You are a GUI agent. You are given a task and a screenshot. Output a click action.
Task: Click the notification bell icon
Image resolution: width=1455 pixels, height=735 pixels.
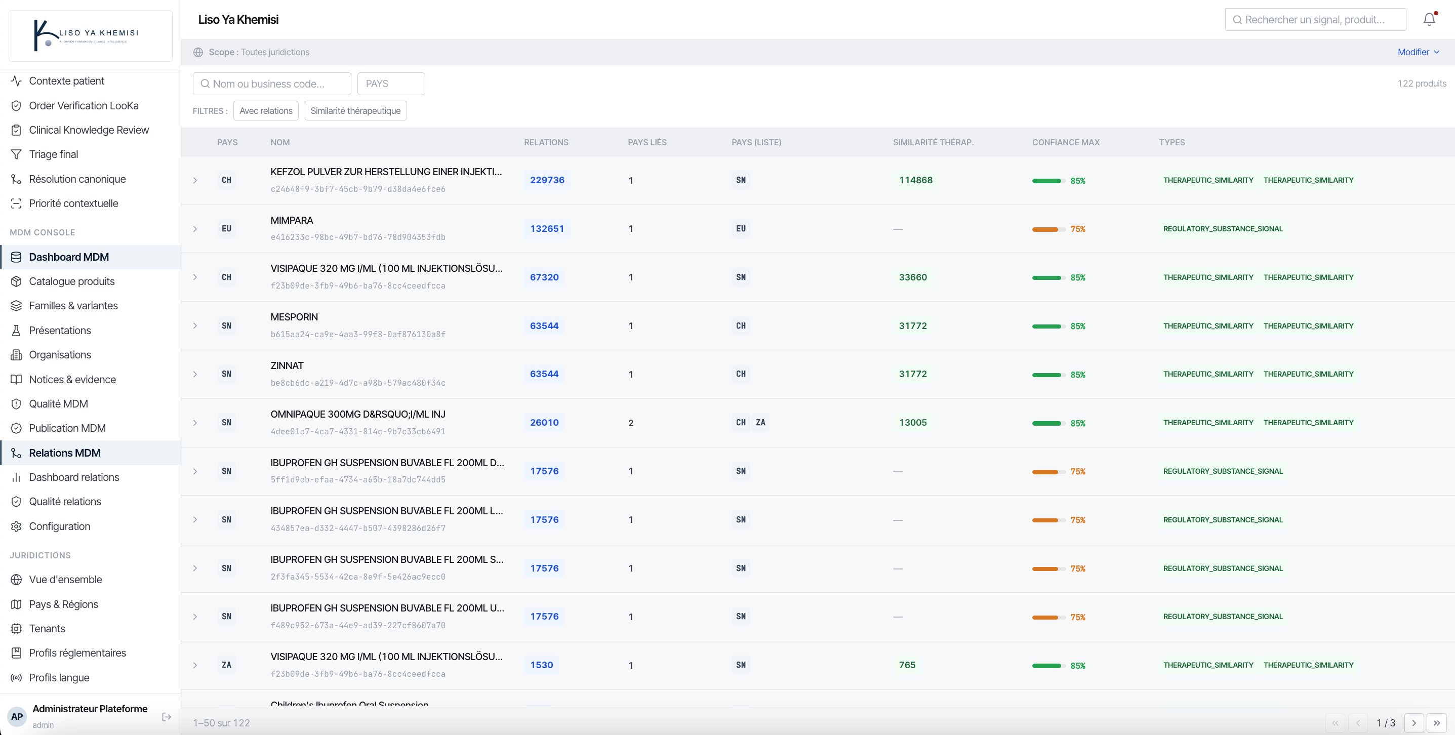click(x=1429, y=19)
